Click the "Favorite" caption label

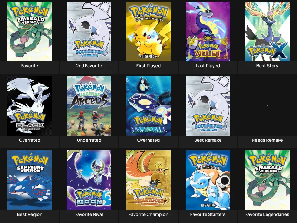coord(30,66)
